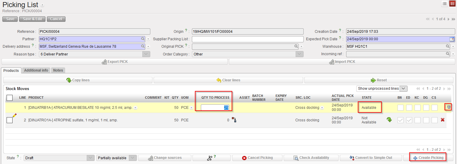Switch to the Additional info tab
The image size is (457, 164).
click(x=36, y=70)
